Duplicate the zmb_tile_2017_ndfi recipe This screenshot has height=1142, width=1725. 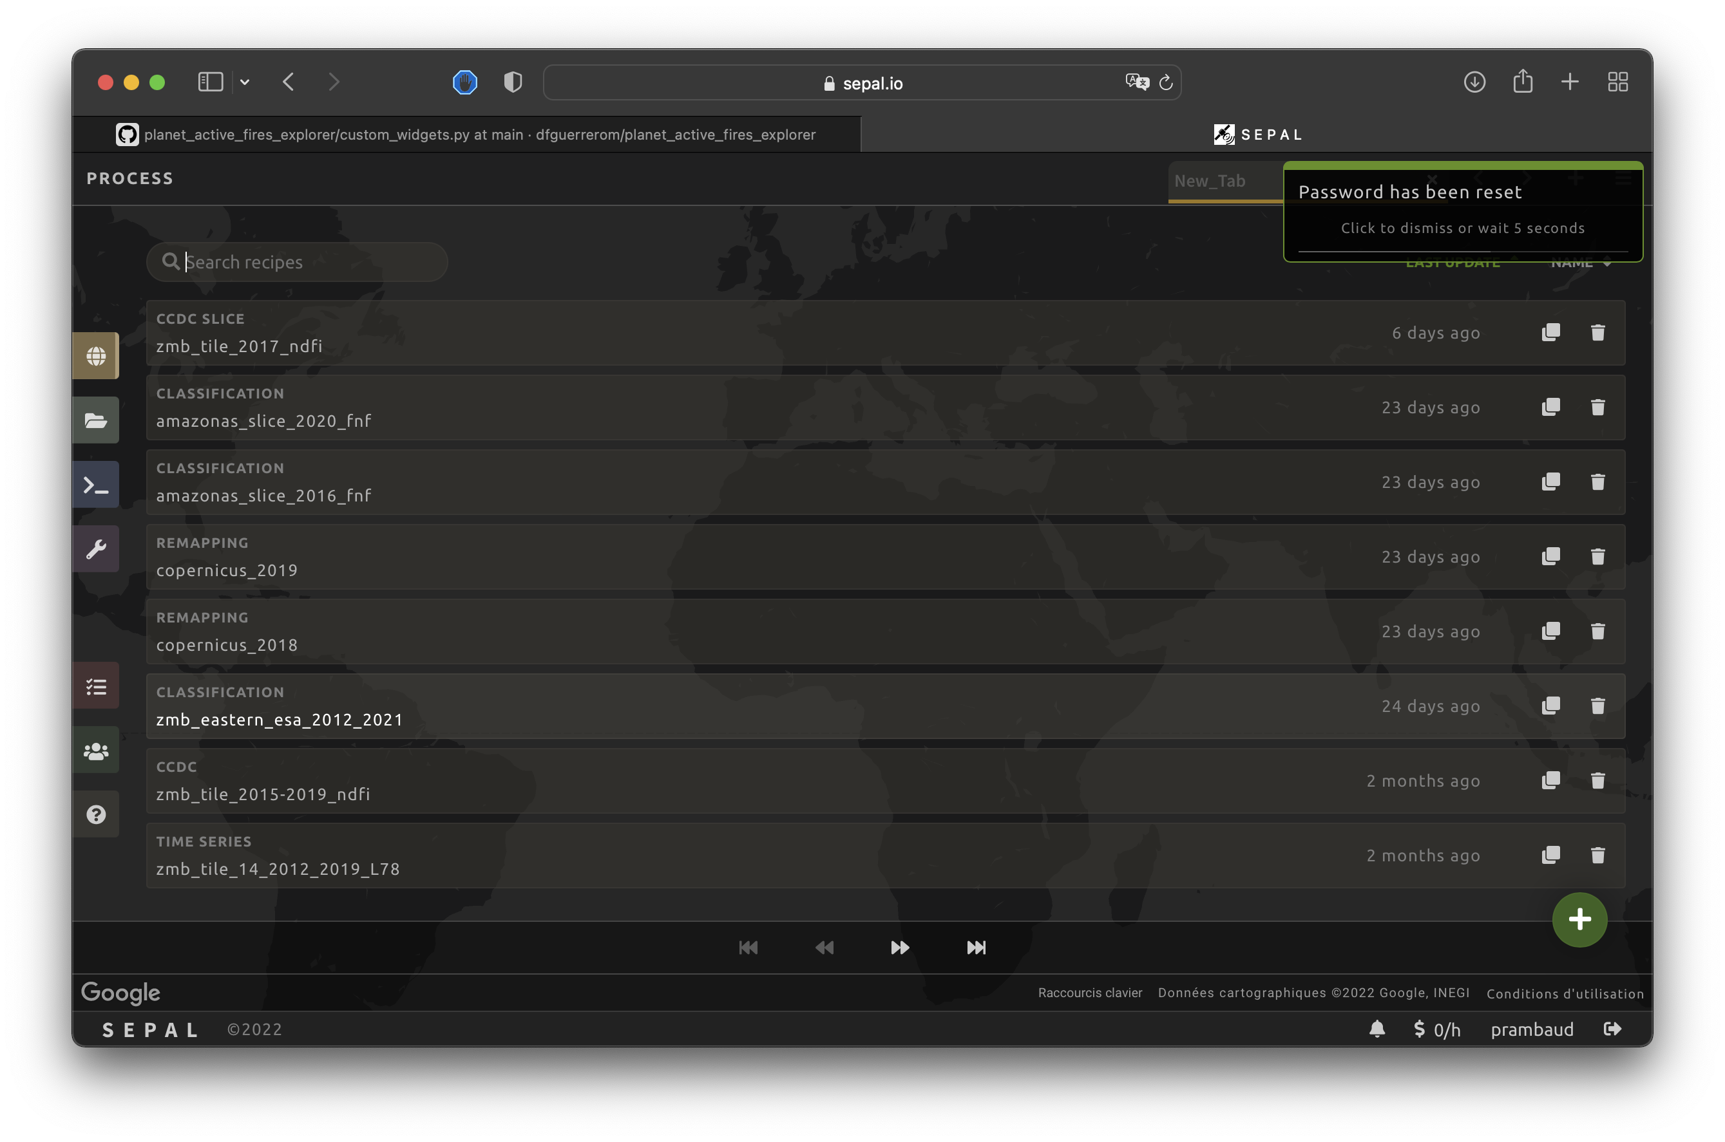pos(1550,333)
